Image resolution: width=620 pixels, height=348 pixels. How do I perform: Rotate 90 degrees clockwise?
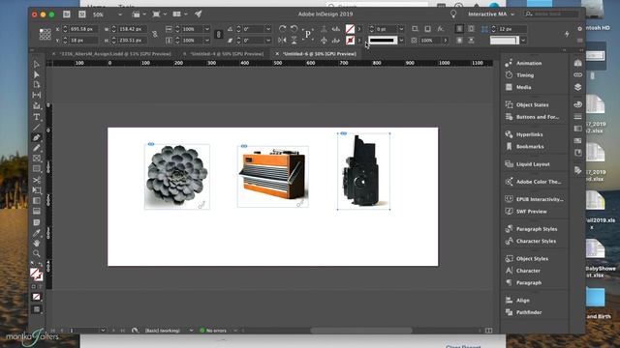click(x=282, y=29)
